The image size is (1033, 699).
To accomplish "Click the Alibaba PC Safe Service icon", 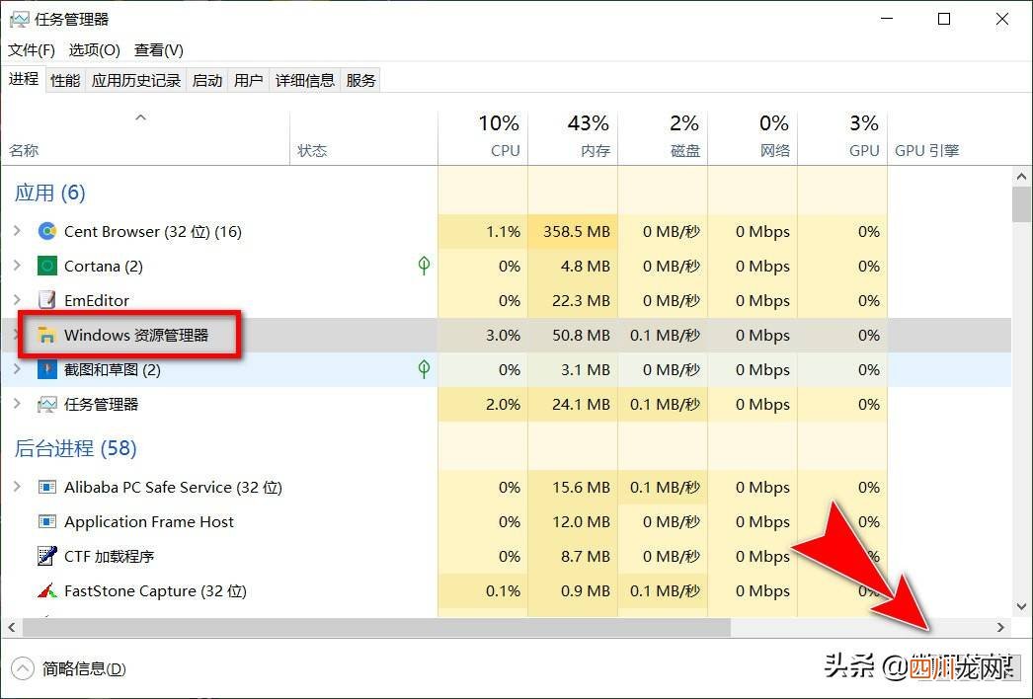I will pos(46,487).
